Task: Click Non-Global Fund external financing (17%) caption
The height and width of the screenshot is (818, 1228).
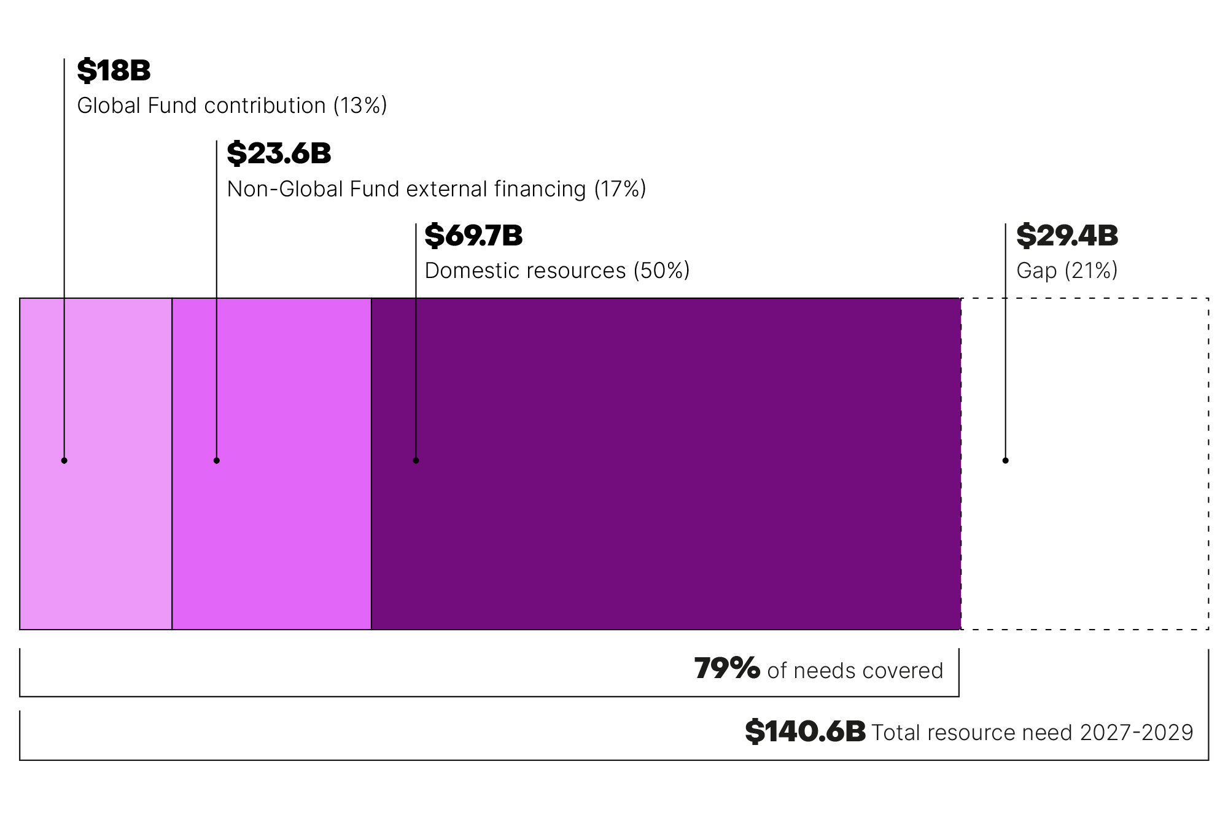Action: 436,189
